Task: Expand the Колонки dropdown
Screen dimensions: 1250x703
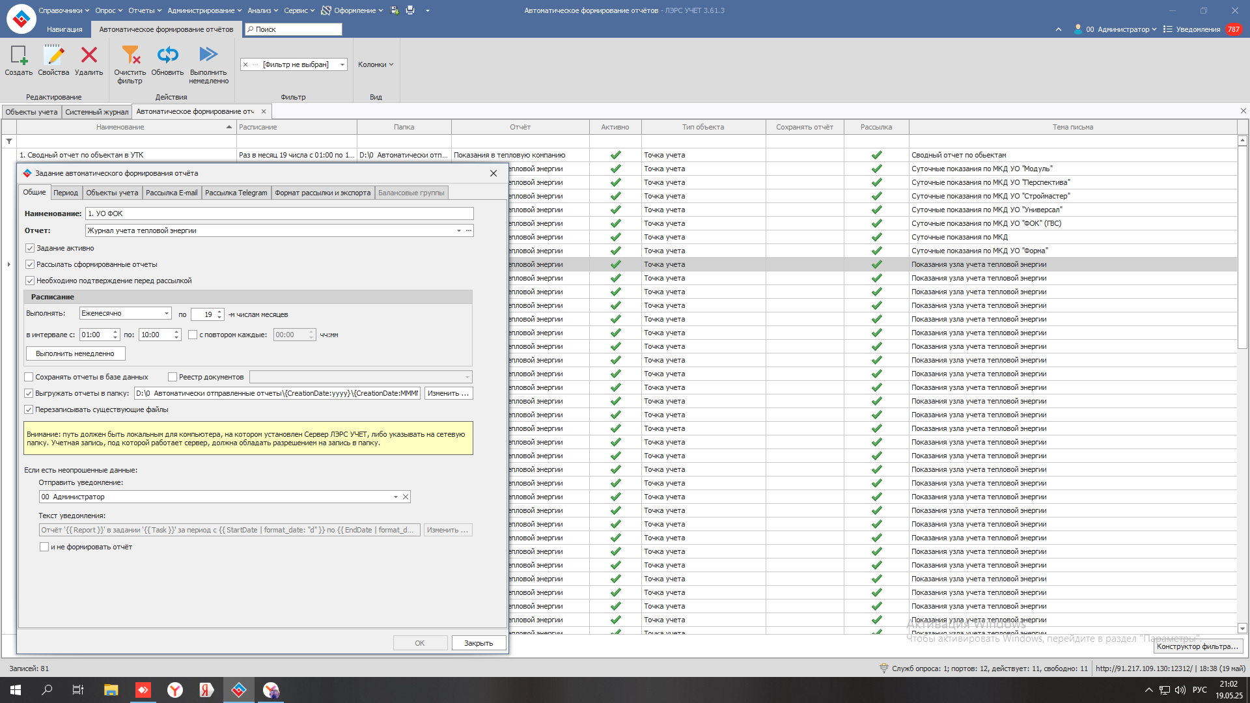Action: [x=376, y=64]
